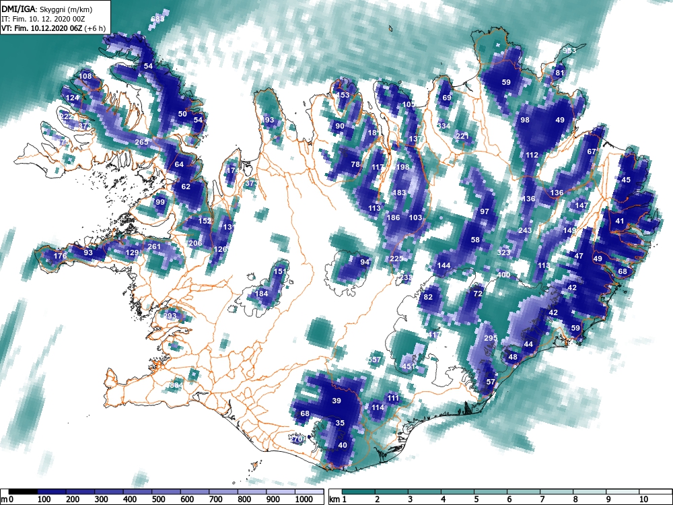Click the visibility value 334

pos(444,127)
